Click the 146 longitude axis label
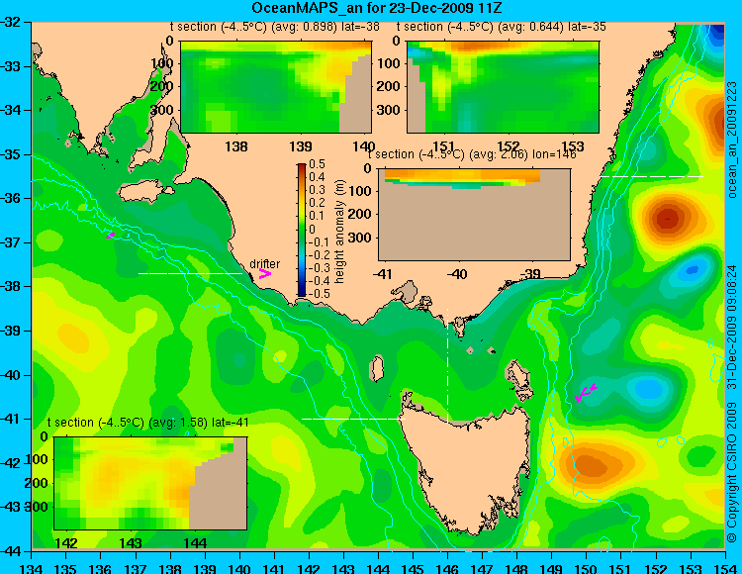 447,568
